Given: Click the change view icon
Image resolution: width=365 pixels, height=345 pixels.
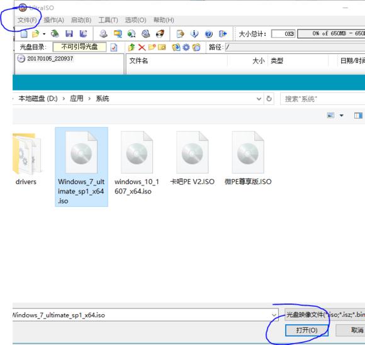Looking at the screenshot, I should coord(330,115).
